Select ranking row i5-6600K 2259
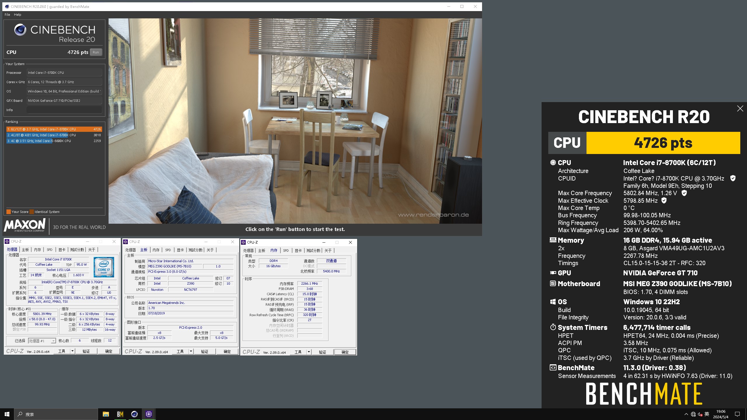Image resolution: width=747 pixels, height=420 pixels. click(54, 141)
